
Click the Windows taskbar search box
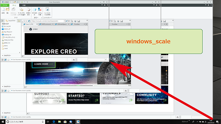(25, 122)
